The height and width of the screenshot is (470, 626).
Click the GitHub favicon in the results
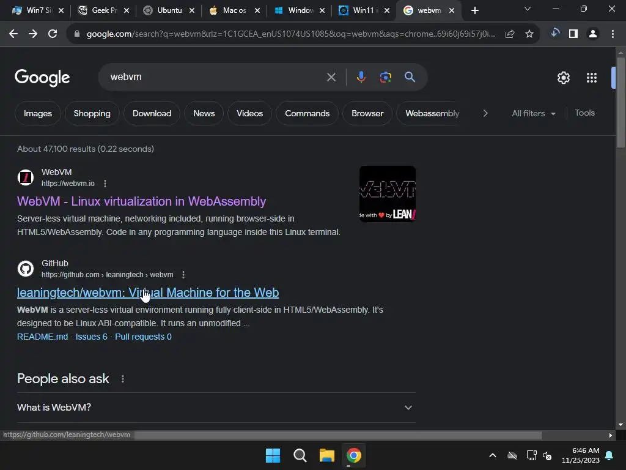click(26, 269)
